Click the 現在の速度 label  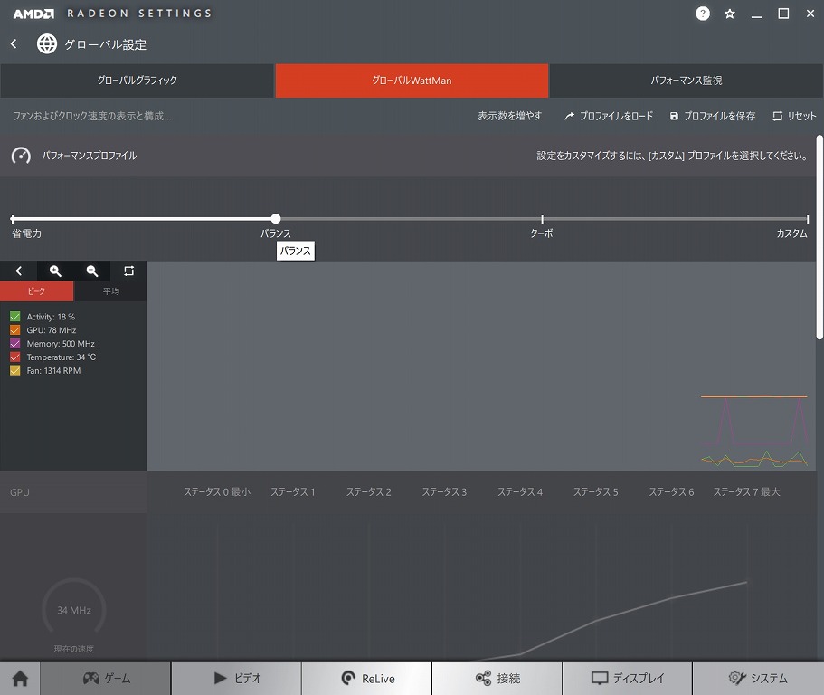(x=73, y=649)
